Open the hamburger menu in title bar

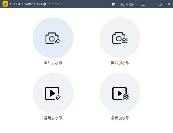click(x=143, y=4)
